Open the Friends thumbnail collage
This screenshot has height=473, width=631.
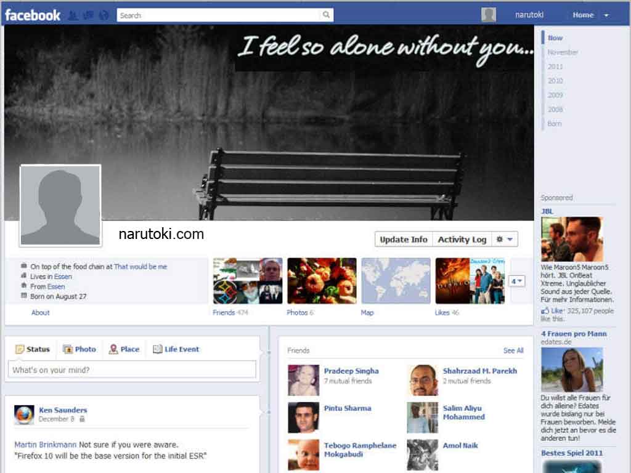248,281
